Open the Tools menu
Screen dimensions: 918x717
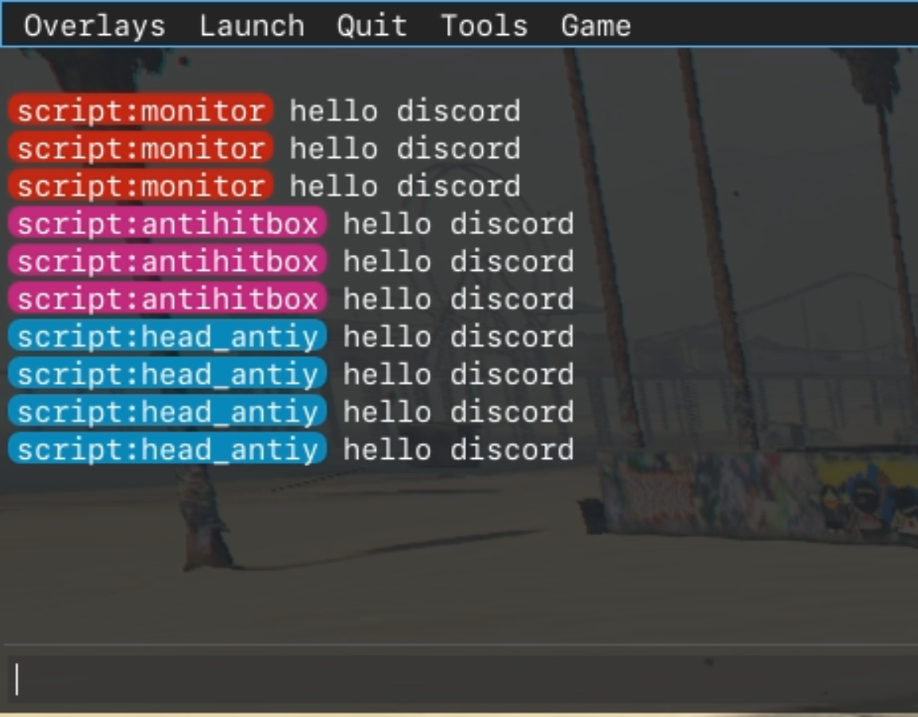(484, 26)
